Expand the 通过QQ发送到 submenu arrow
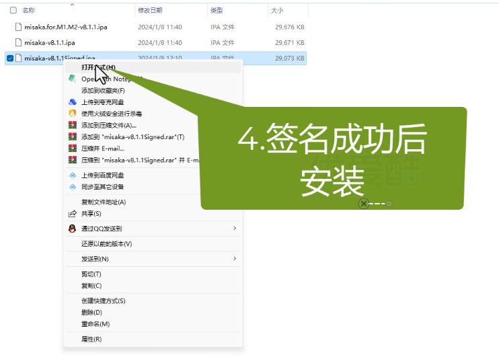 click(x=235, y=229)
